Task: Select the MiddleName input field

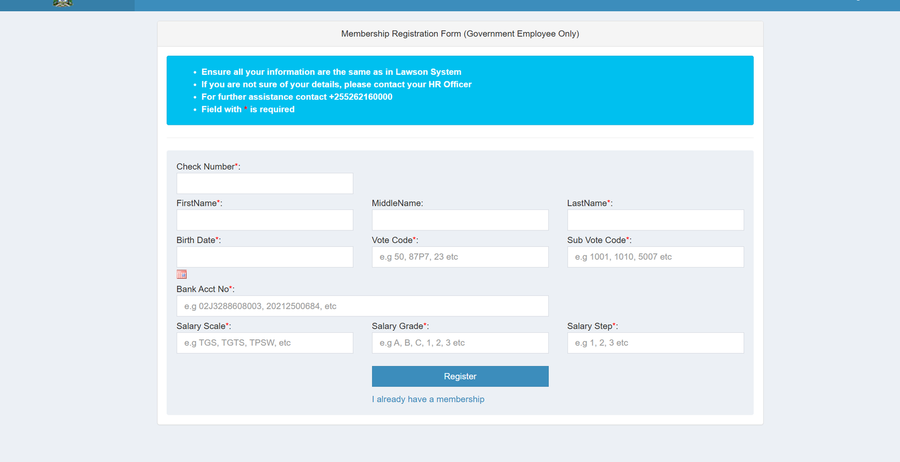Action: pyautogui.click(x=460, y=220)
